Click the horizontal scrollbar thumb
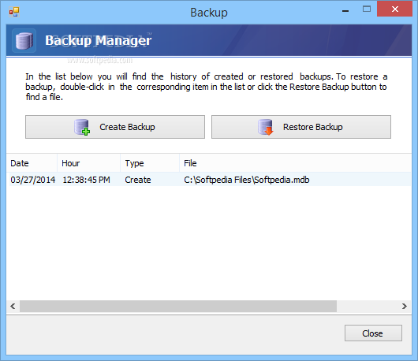 [178, 306]
